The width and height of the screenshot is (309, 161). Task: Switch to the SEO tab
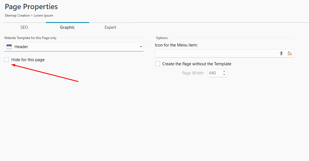point(24,27)
